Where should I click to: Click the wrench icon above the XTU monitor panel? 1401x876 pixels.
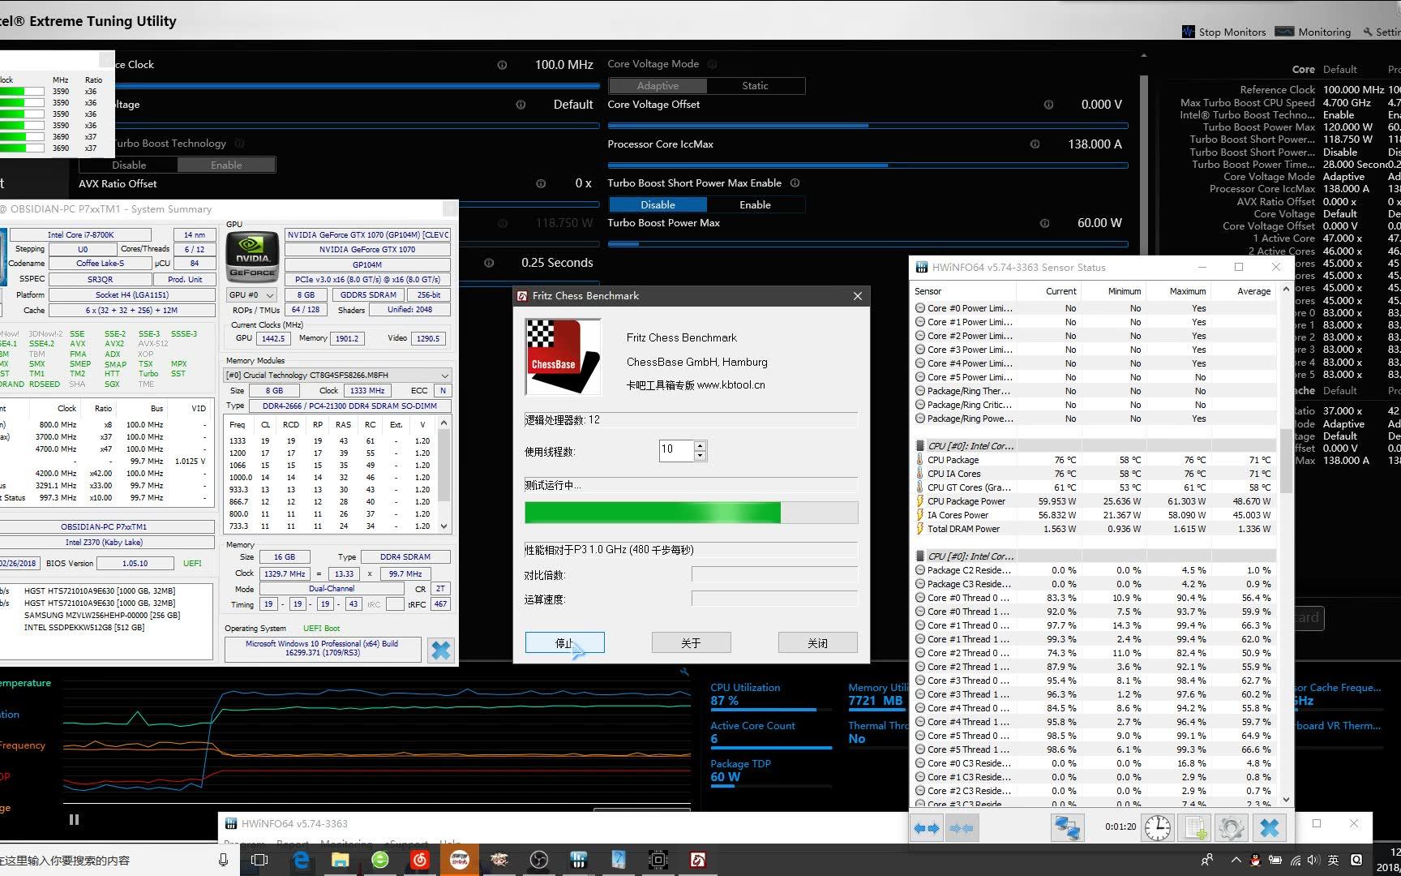pos(685,672)
